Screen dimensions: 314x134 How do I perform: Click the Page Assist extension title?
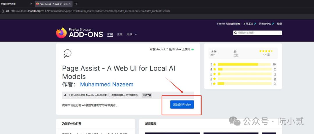tap(119, 73)
